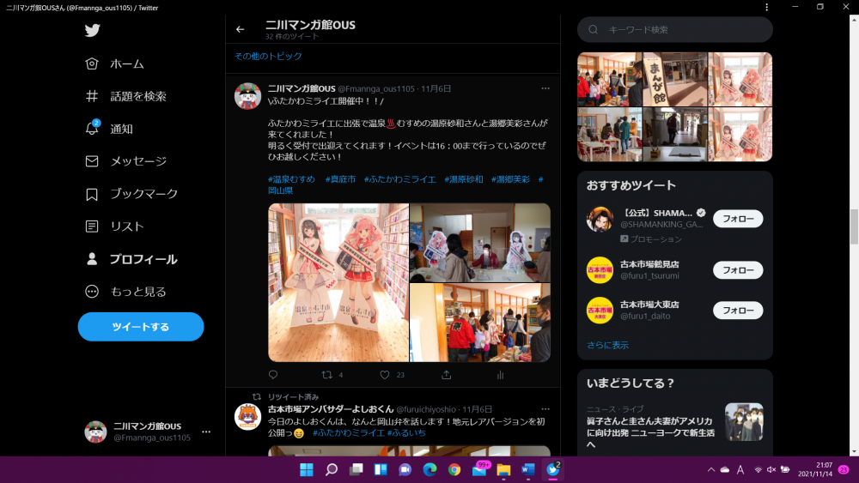
Task: Open 話題を検索 in the sidebar
Action: pyautogui.click(x=126, y=96)
